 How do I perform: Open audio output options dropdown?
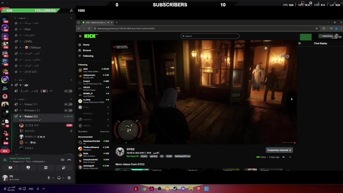click(63, 178)
